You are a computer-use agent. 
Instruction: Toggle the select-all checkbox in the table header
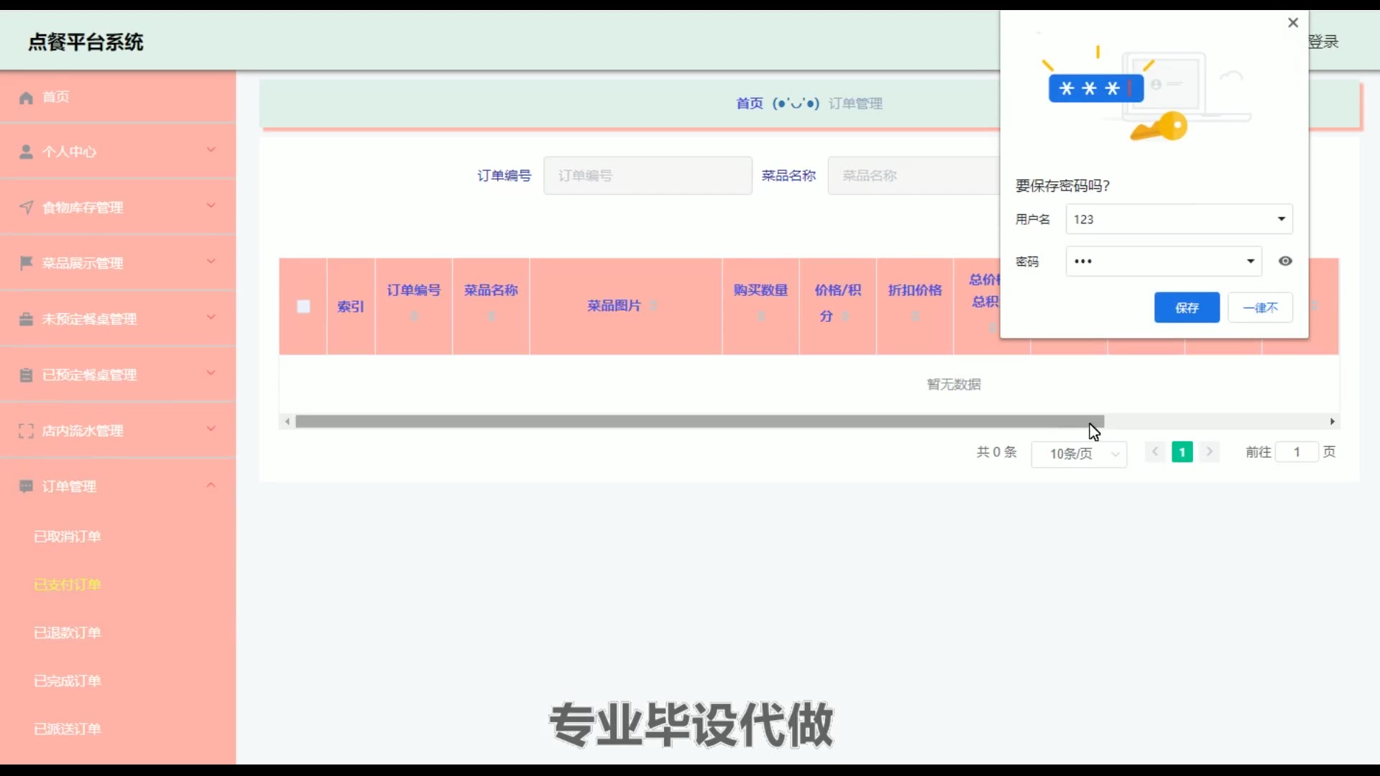point(303,307)
